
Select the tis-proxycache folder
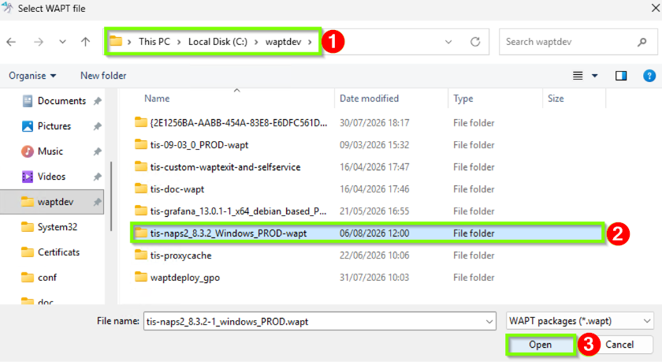tap(180, 256)
